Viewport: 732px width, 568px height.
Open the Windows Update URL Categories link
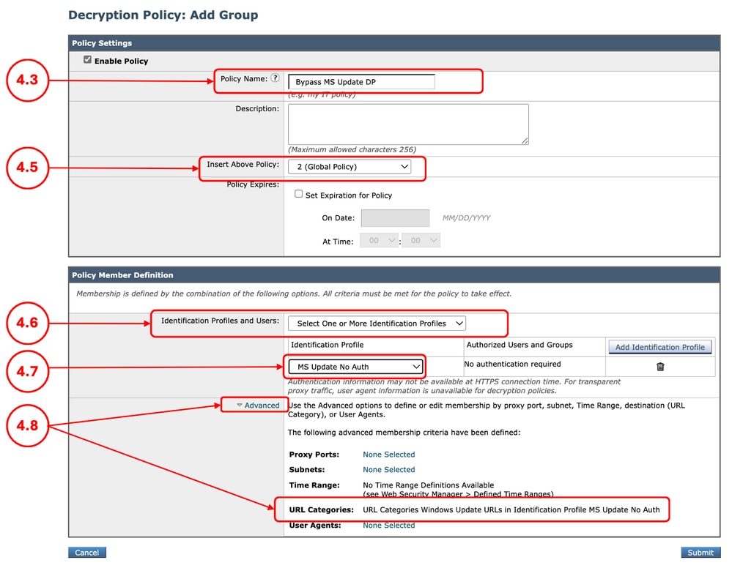tap(513, 509)
